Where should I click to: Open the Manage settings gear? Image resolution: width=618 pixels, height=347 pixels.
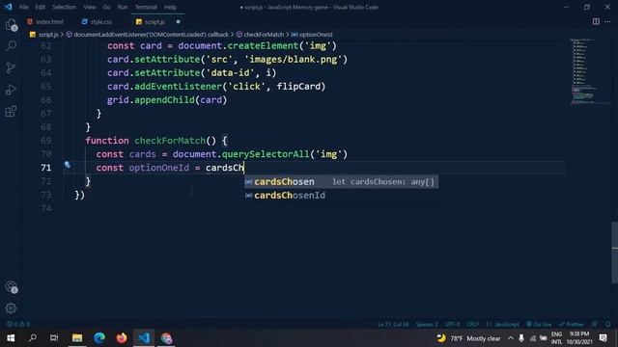(x=11, y=308)
